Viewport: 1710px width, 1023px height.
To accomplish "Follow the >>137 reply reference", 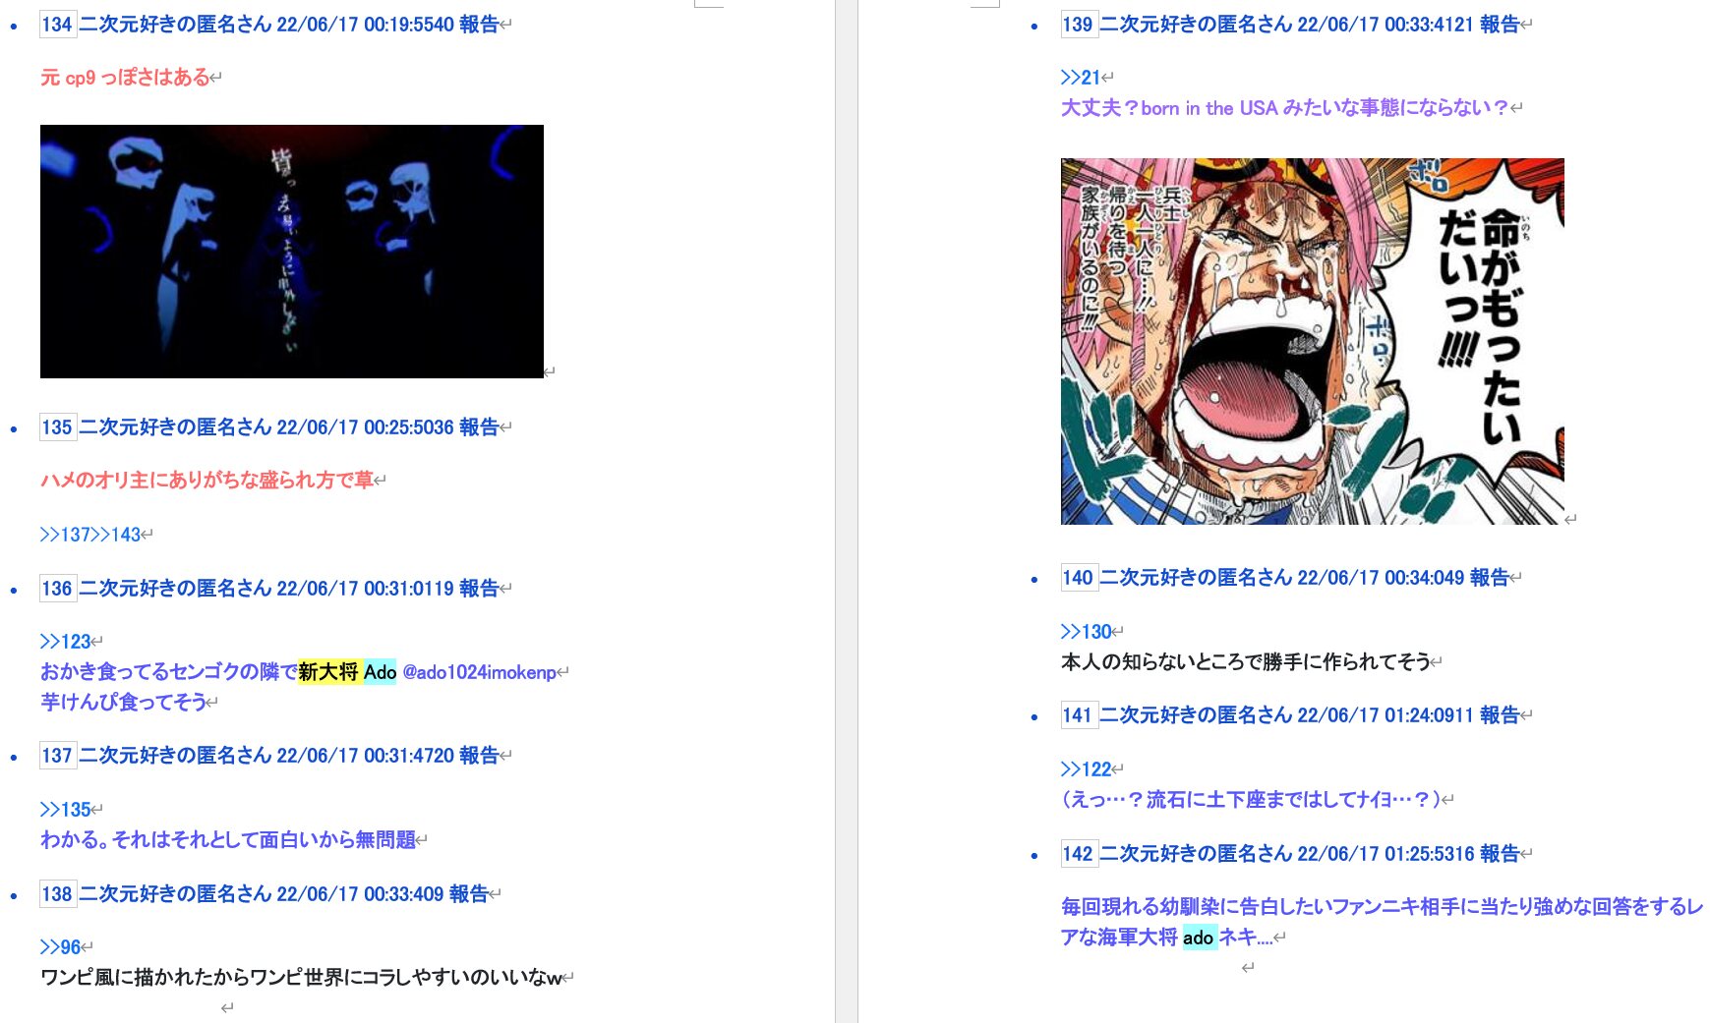I will 65,536.
